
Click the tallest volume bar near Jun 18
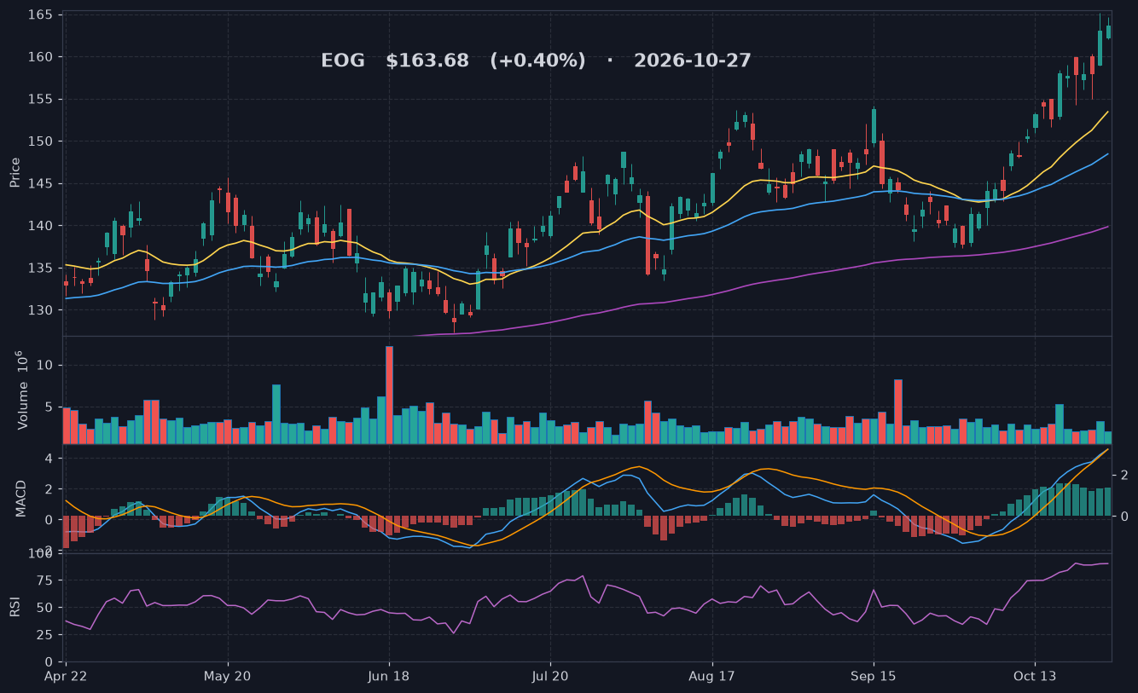pyautogui.click(x=389, y=395)
